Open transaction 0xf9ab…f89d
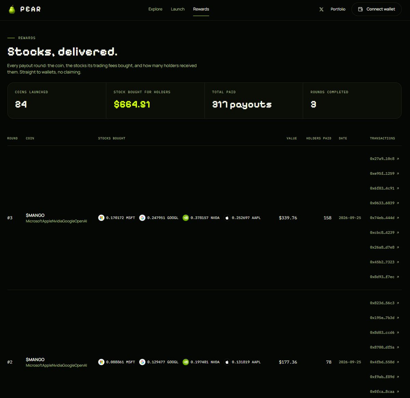Image resolution: width=410 pixels, height=398 pixels. pos(384,377)
